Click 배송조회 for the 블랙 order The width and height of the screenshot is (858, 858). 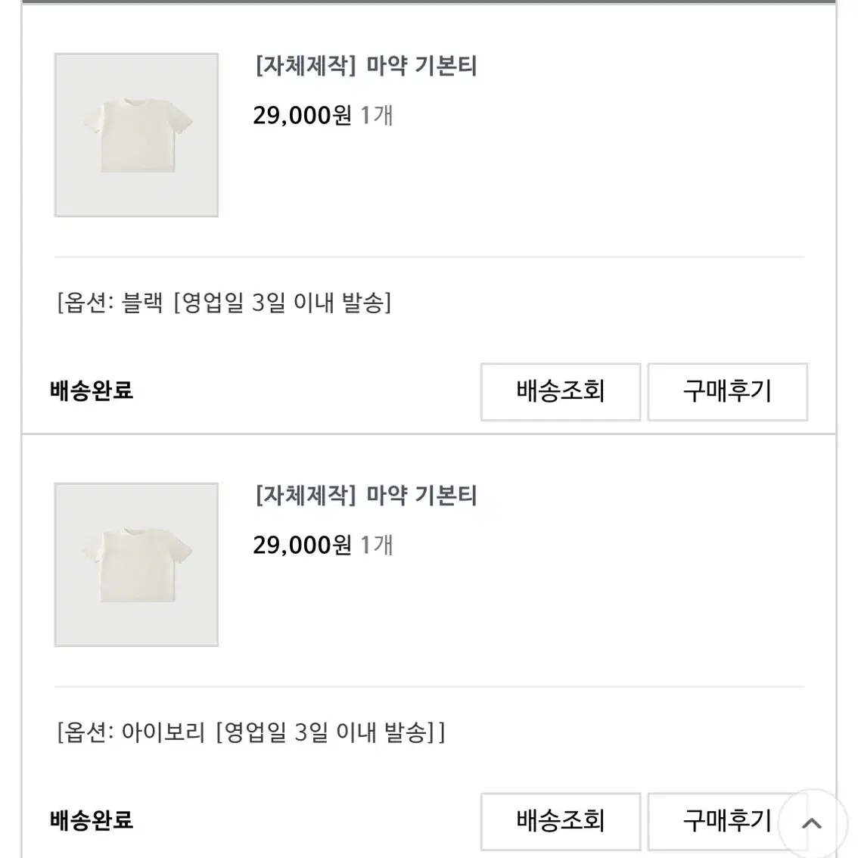click(x=561, y=392)
